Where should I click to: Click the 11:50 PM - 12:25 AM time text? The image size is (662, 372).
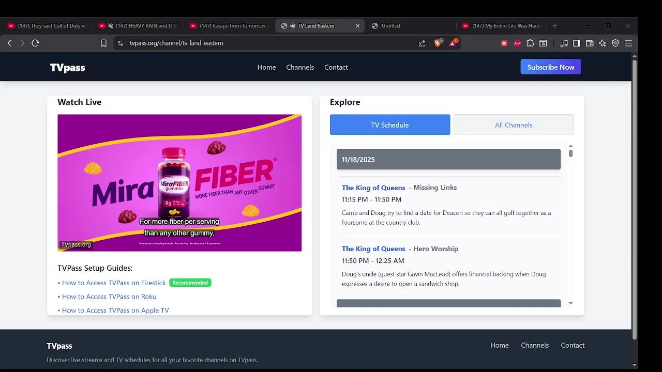click(373, 261)
